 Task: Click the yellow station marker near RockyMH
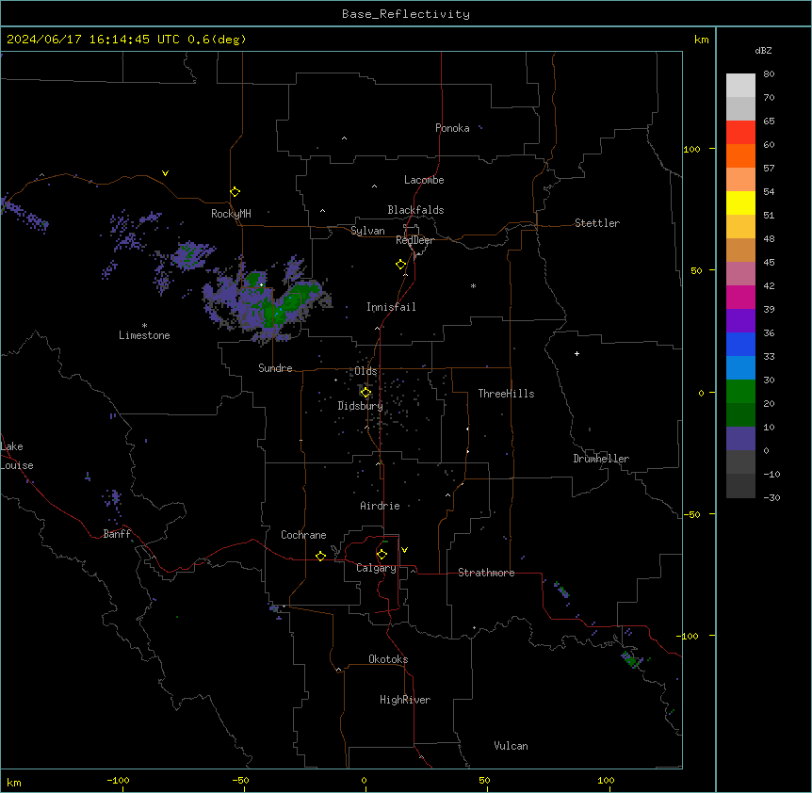pos(235,192)
